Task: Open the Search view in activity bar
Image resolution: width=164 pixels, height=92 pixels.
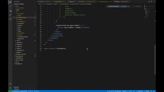Action: coord(10,6)
